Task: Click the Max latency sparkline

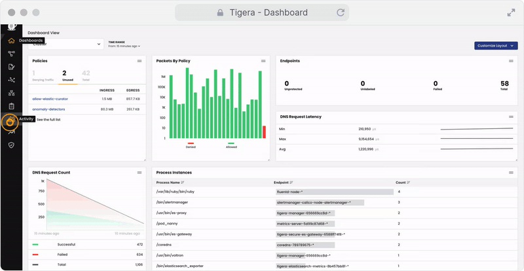Action: pyautogui.click(x=477, y=138)
